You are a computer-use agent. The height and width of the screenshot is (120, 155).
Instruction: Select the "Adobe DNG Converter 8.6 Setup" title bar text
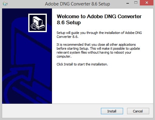77,4
